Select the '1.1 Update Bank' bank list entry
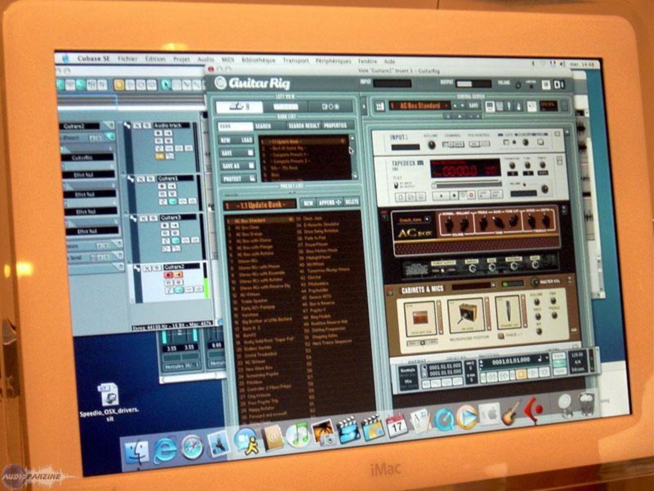Viewport: 654px width, 491px height. click(x=304, y=142)
